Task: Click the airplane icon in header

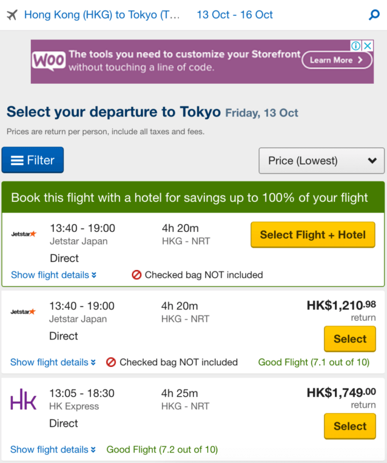Action: coord(12,15)
